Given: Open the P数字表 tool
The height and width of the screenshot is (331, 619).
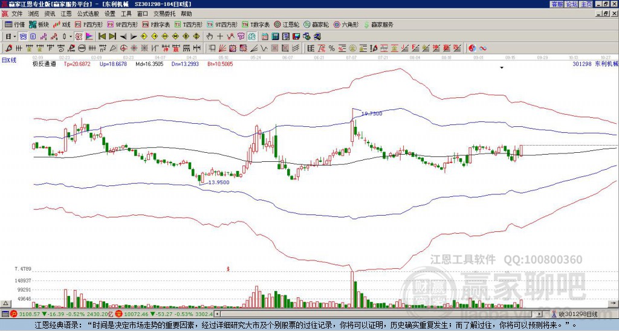Looking at the screenshot, I should (156, 24).
